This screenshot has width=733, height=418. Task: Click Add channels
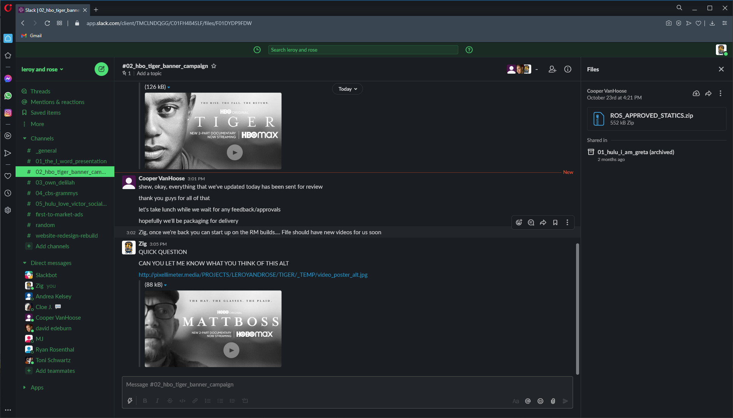click(52, 246)
